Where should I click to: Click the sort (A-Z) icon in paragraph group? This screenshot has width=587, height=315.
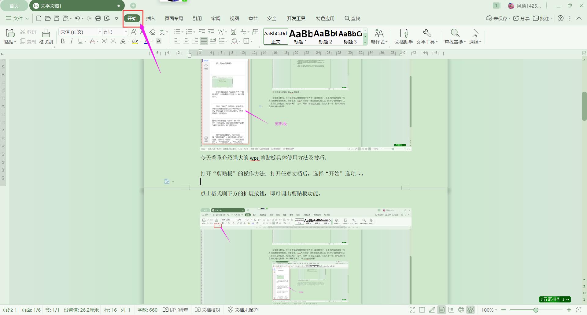[x=234, y=32]
